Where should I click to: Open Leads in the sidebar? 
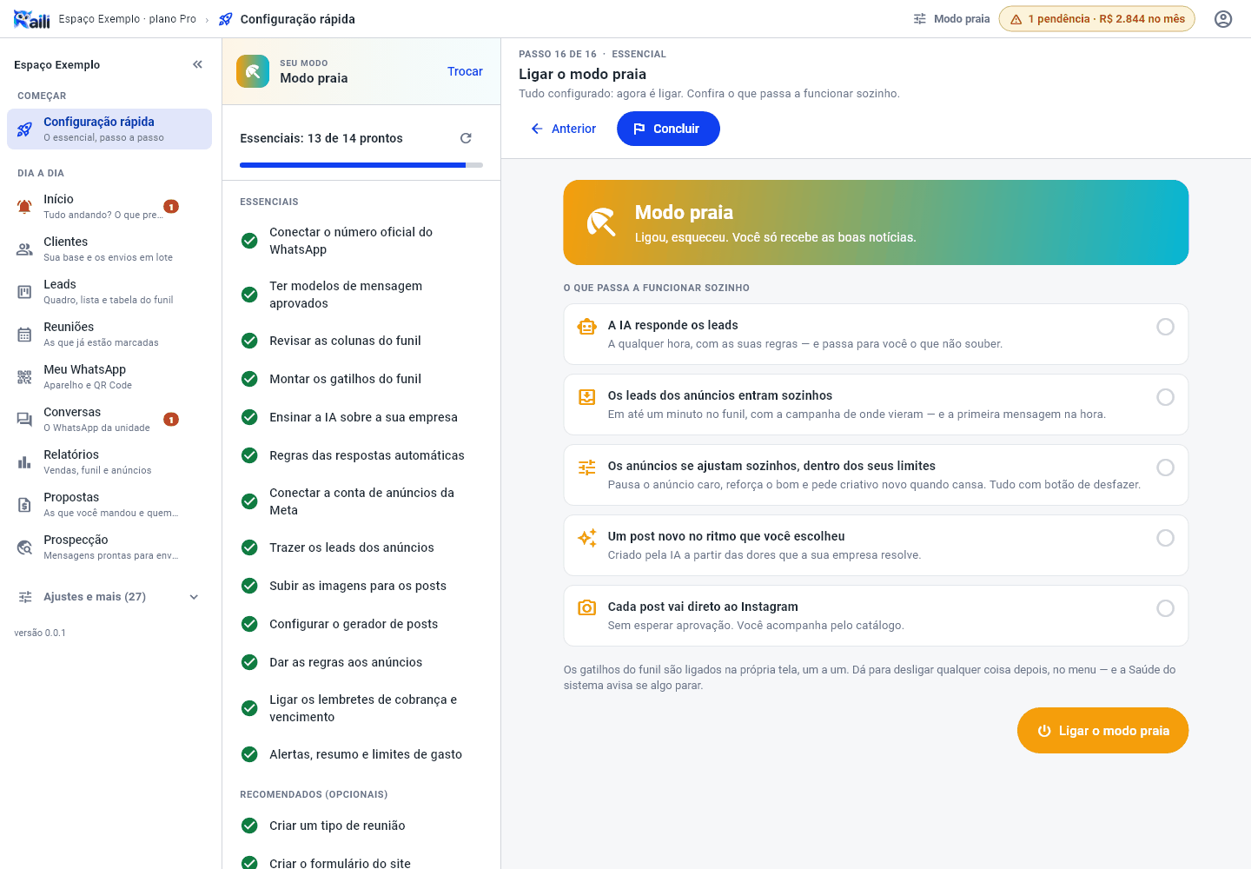pyautogui.click(x=109, y=292)
